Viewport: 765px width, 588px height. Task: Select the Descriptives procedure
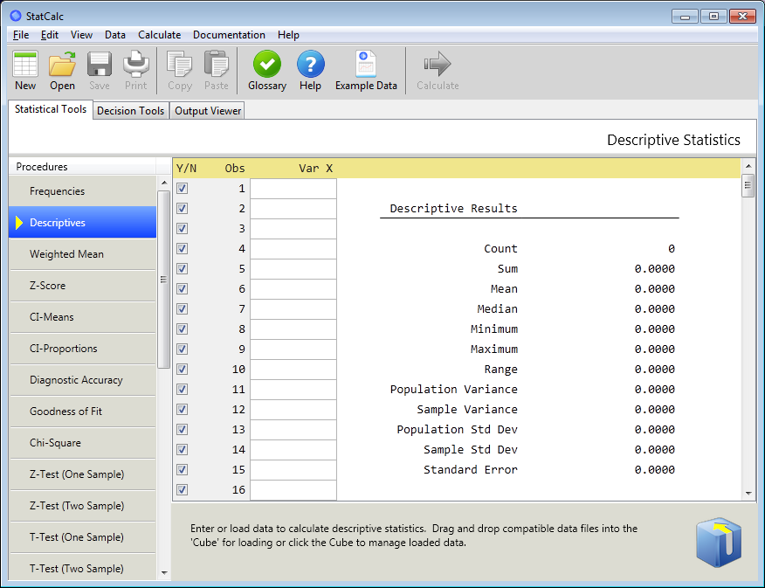click(82, 223)
